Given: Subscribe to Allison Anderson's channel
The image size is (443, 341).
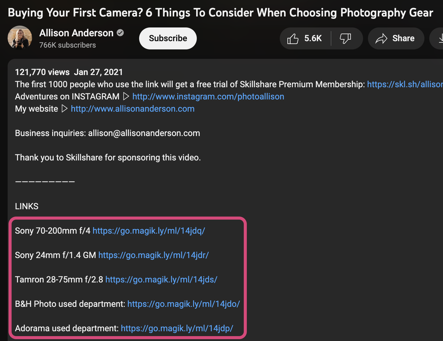Looking at the screenshot, I should point(168,38).
